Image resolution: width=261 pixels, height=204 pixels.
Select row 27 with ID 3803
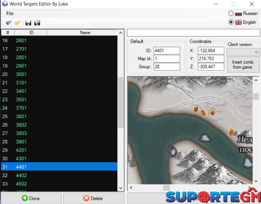click(x=59, y=133)
